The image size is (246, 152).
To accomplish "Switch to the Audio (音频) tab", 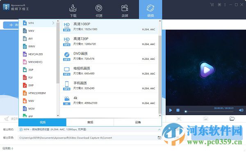I will (x=90, y=122).
